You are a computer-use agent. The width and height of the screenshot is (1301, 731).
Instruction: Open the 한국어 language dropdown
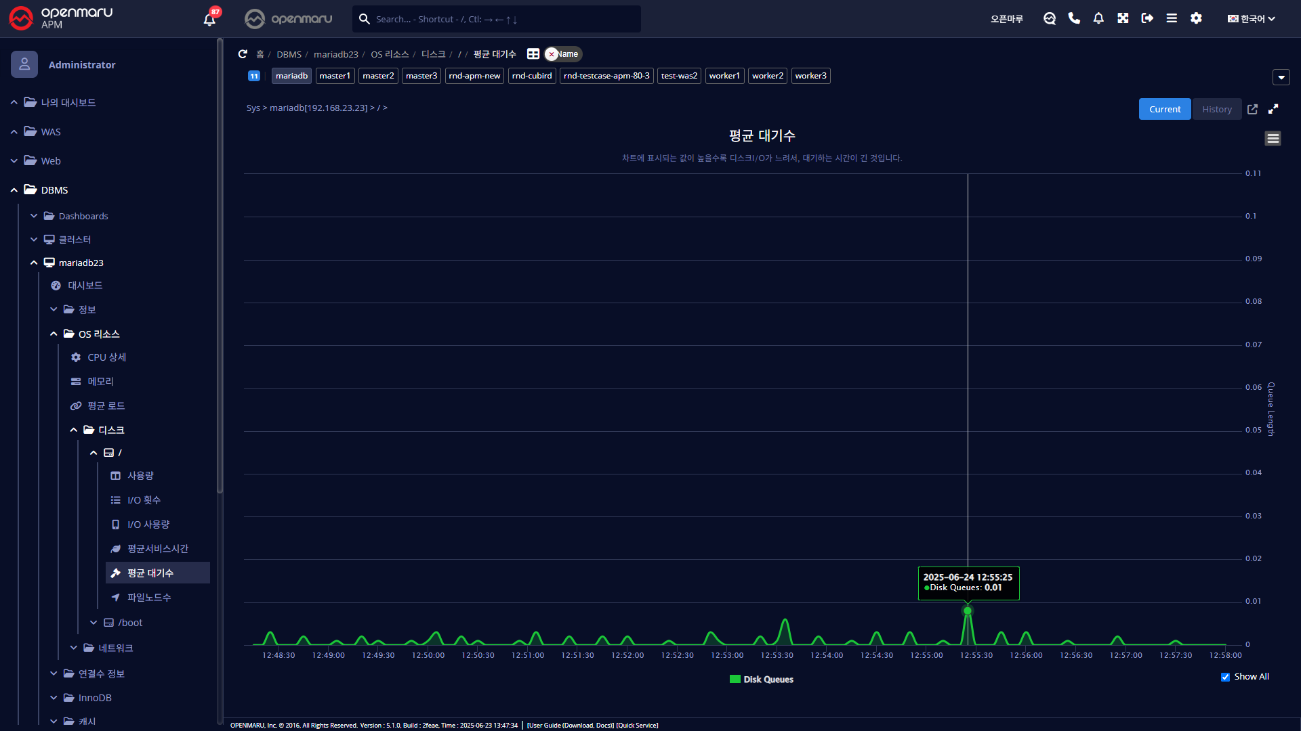click(1251, 19)
